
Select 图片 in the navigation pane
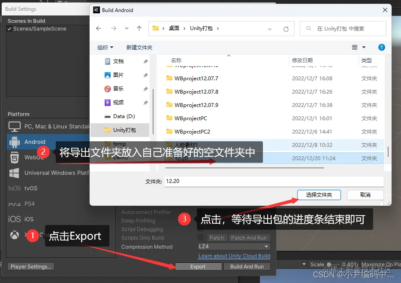(x=118, y=75)
